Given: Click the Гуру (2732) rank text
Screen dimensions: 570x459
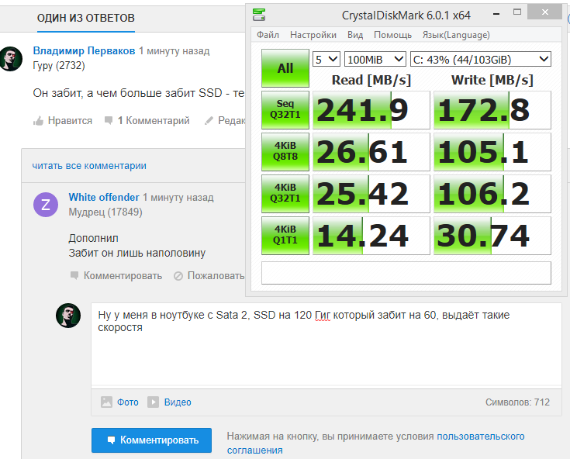Looking at the screenshot, I should [59, 66].
